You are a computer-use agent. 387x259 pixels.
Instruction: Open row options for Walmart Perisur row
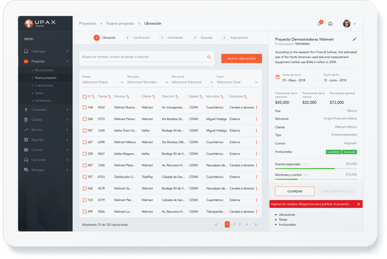(x=257, y=119)
